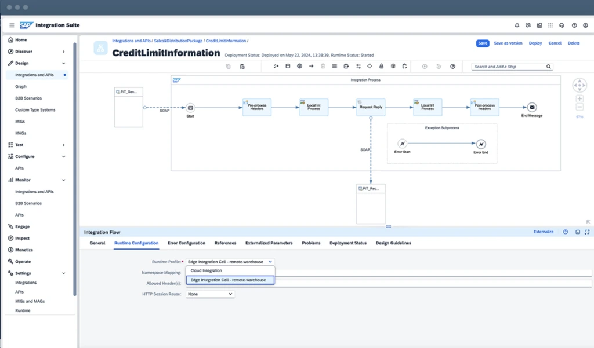Click the canvas pan navigation control
The image size is (594, 348).
click(x=579, y=85)
